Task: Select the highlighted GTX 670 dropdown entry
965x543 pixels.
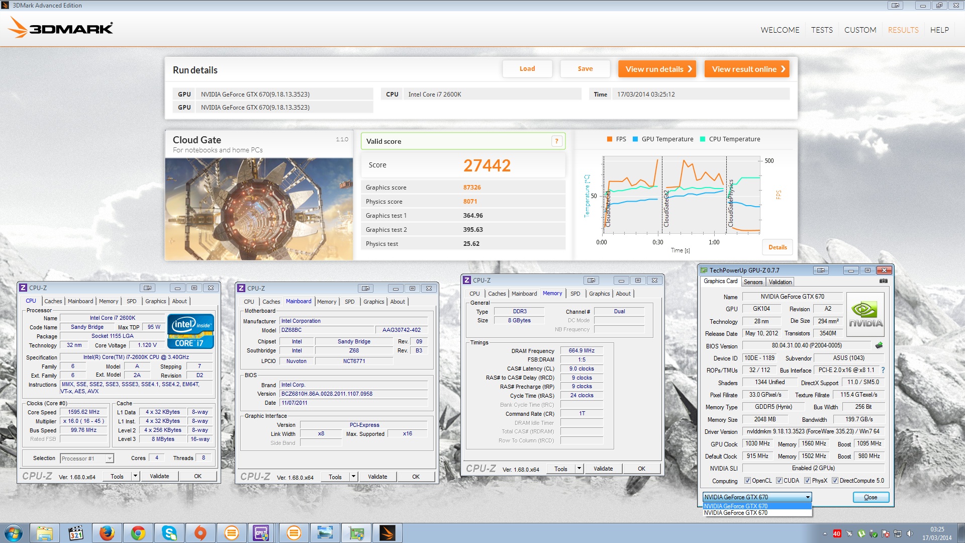Action: click(x=757, y=506)
